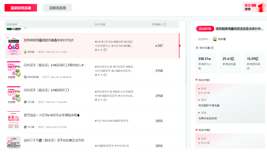
Task: Click publish date 2024-05-13 11:13:00
Action: pos(56,52)
